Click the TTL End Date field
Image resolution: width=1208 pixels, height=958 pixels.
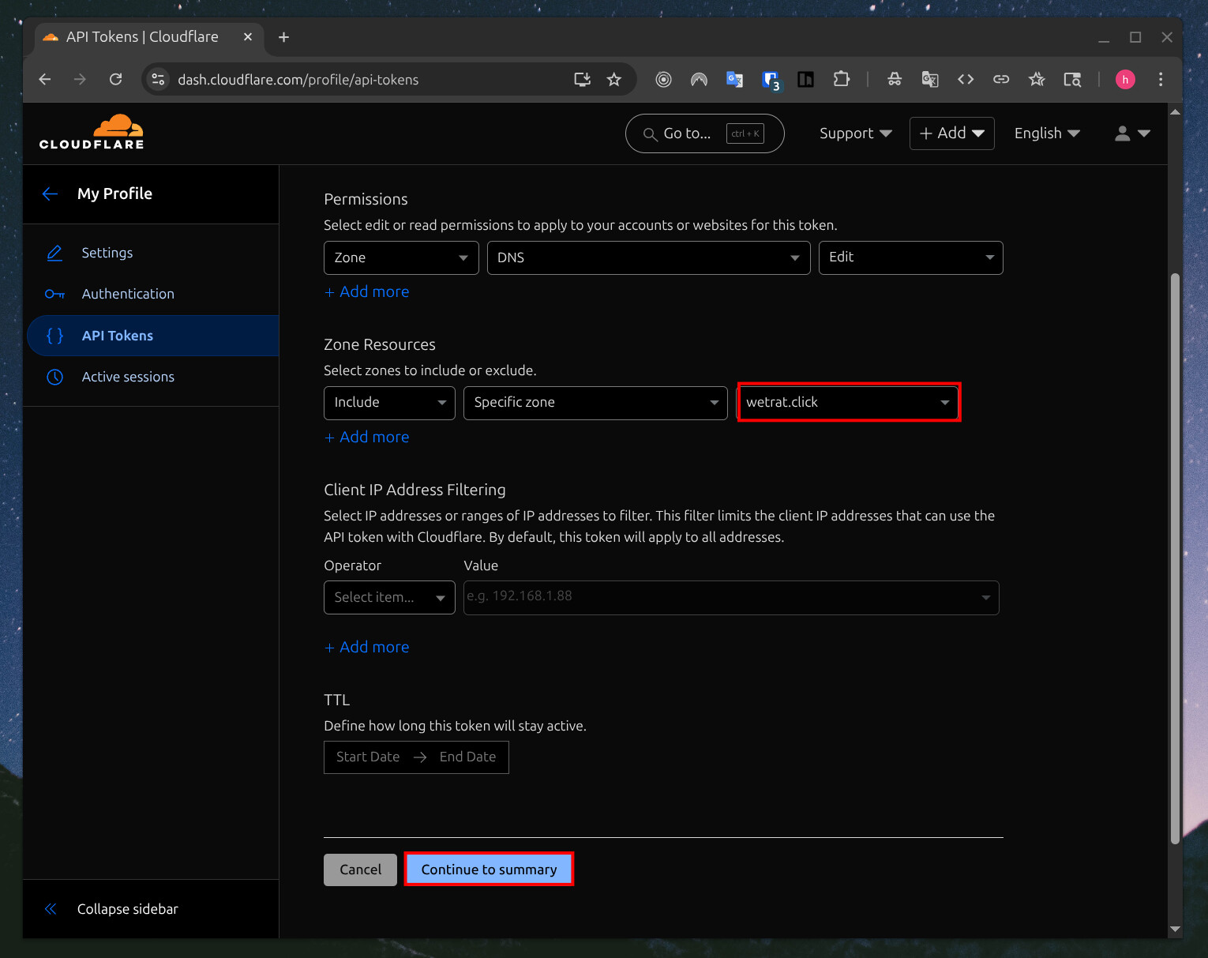point(467,757)
